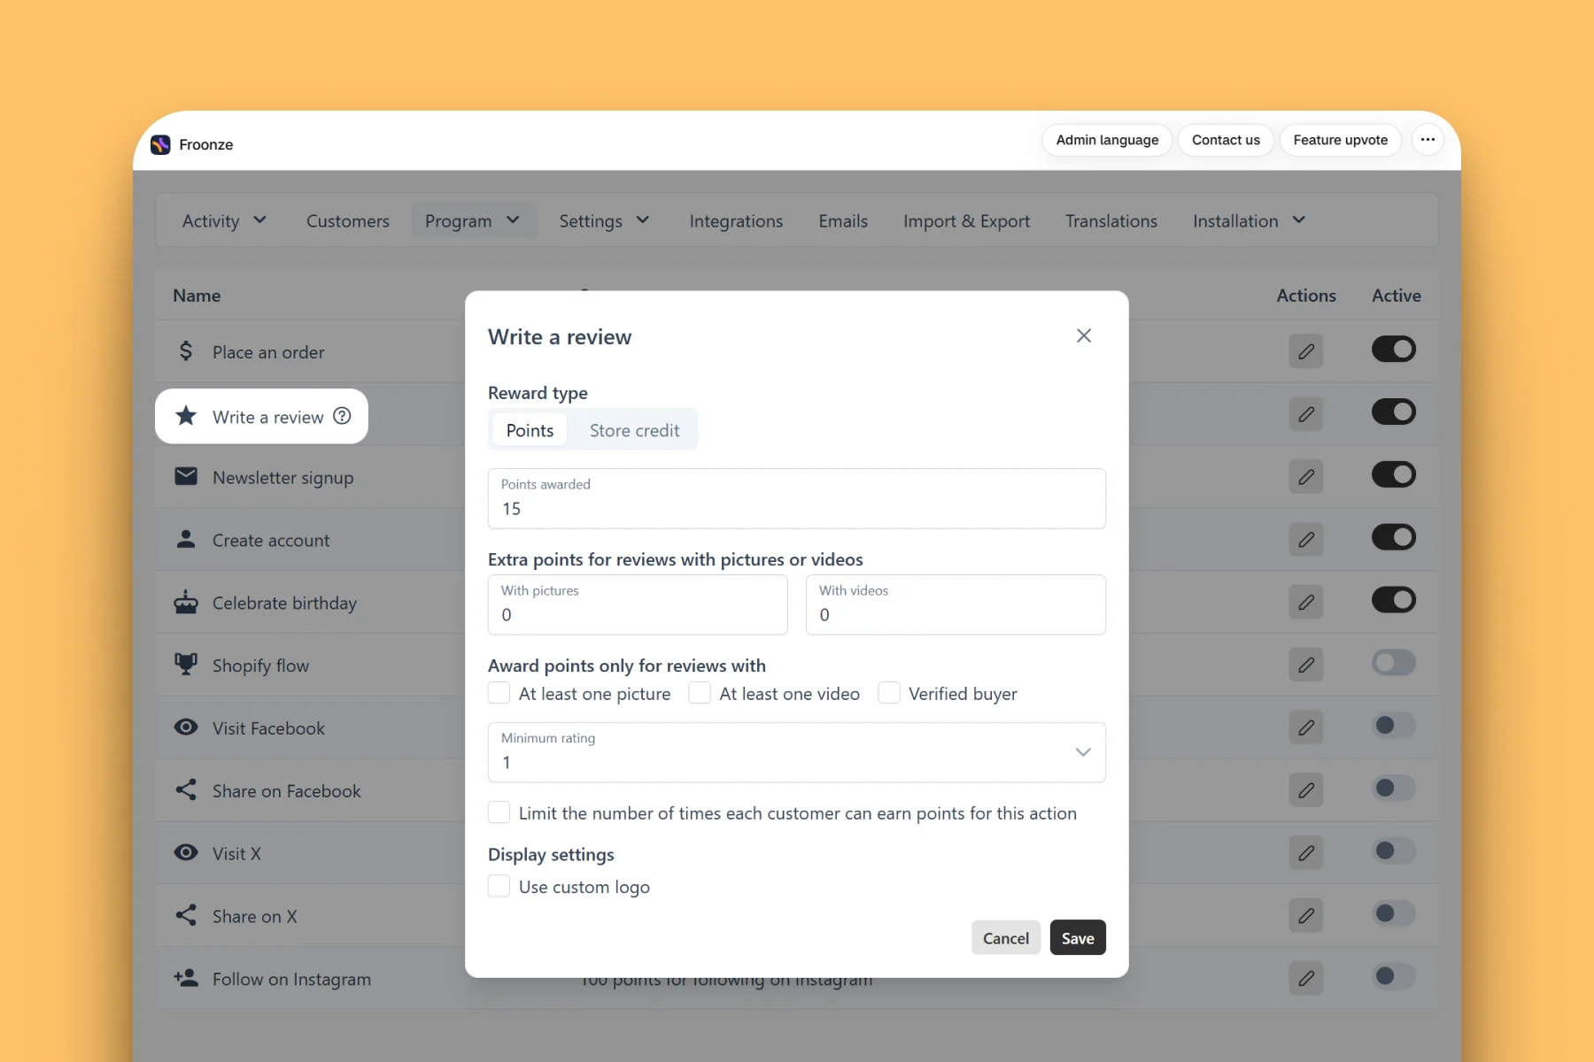The width and height of the screenshot is (1594, 1062).
Task: Click the share icon for Share on X
Action: click(x=186, y=916)
